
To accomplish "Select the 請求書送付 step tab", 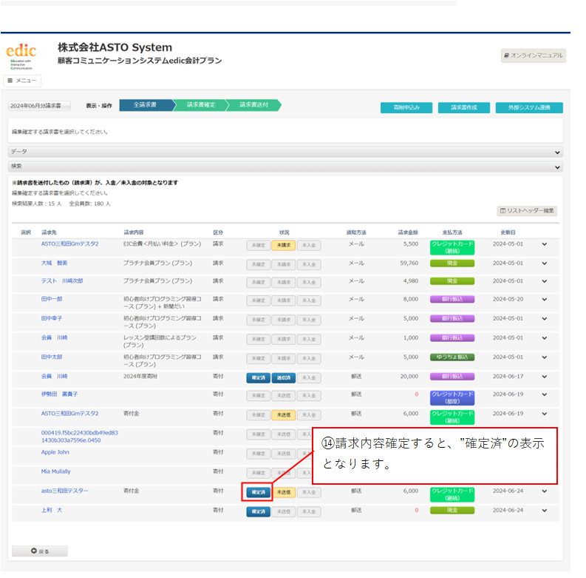I will point(253,105).
